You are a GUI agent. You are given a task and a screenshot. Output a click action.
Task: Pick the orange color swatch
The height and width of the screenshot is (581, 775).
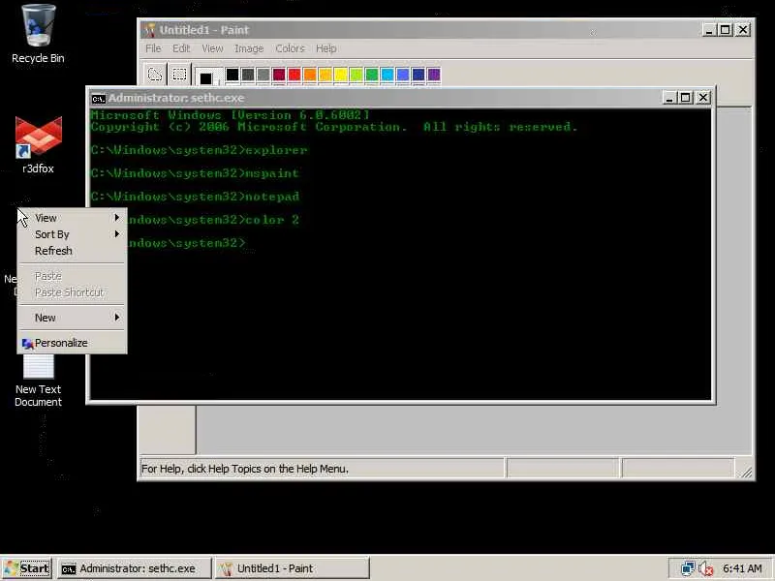click(x=310, y=75)
